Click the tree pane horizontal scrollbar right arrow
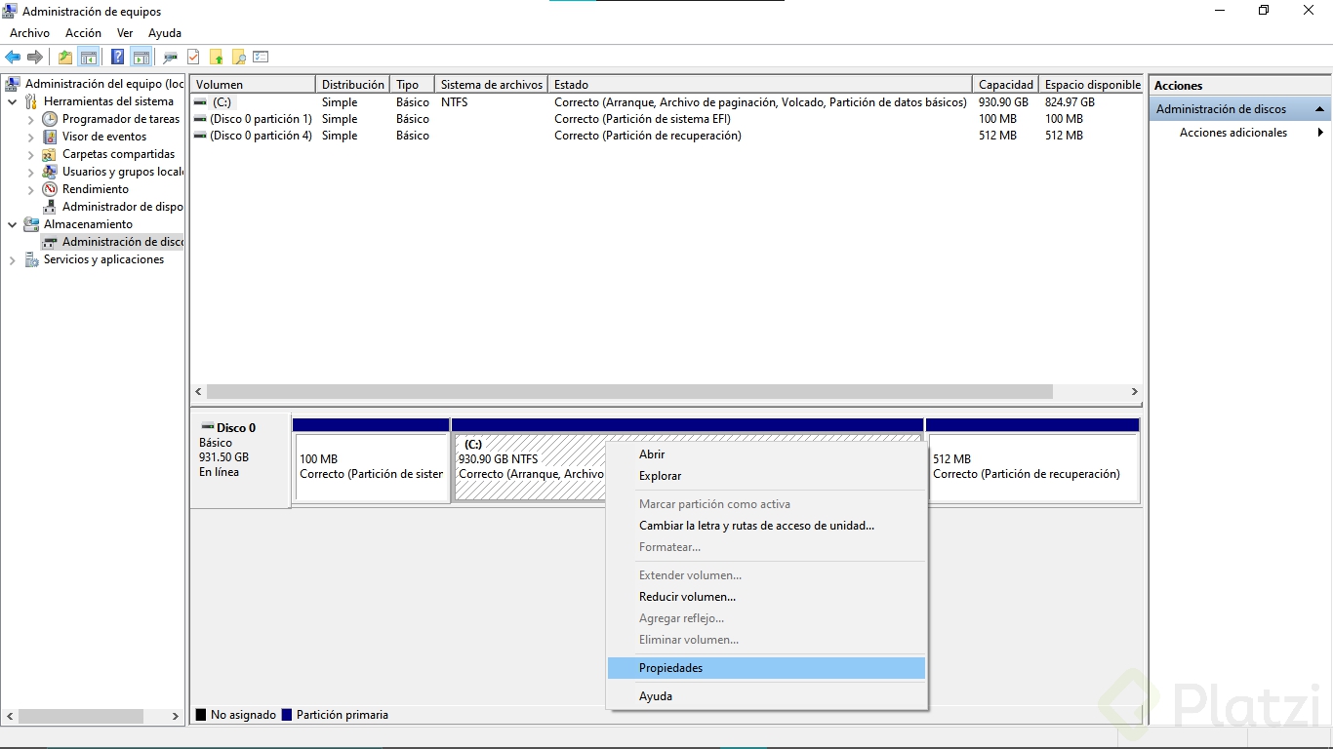This screenshot has width=1333, height=749. coord(176,717)
